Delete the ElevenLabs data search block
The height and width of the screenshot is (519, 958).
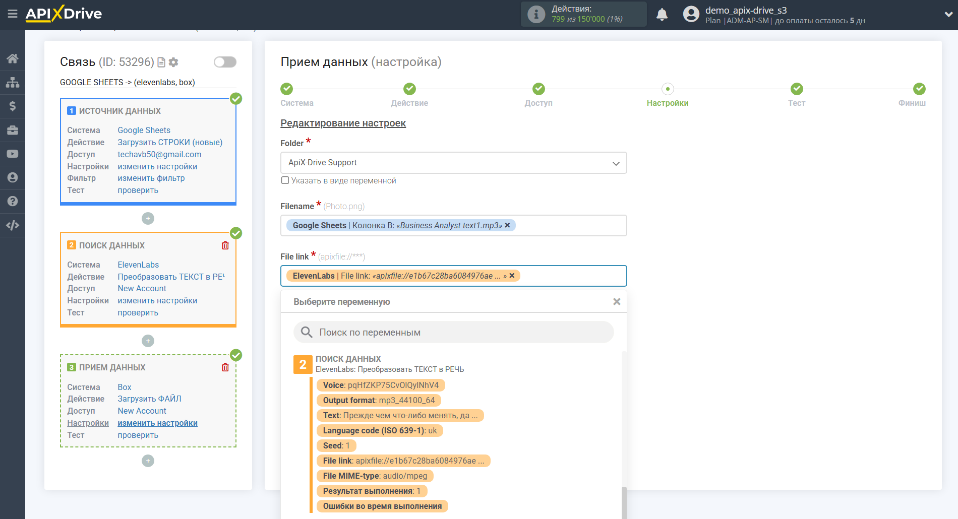point(225,245)
